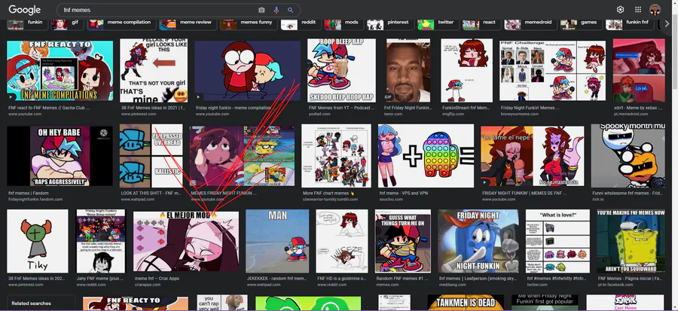Open "Boop Bleep Bap" meme thumbnail
Viewport: 678px width, 311px height.
tap(341, 71)
